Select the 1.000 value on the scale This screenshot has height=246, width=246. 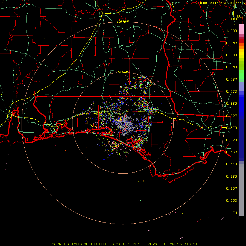pos(232,31)
